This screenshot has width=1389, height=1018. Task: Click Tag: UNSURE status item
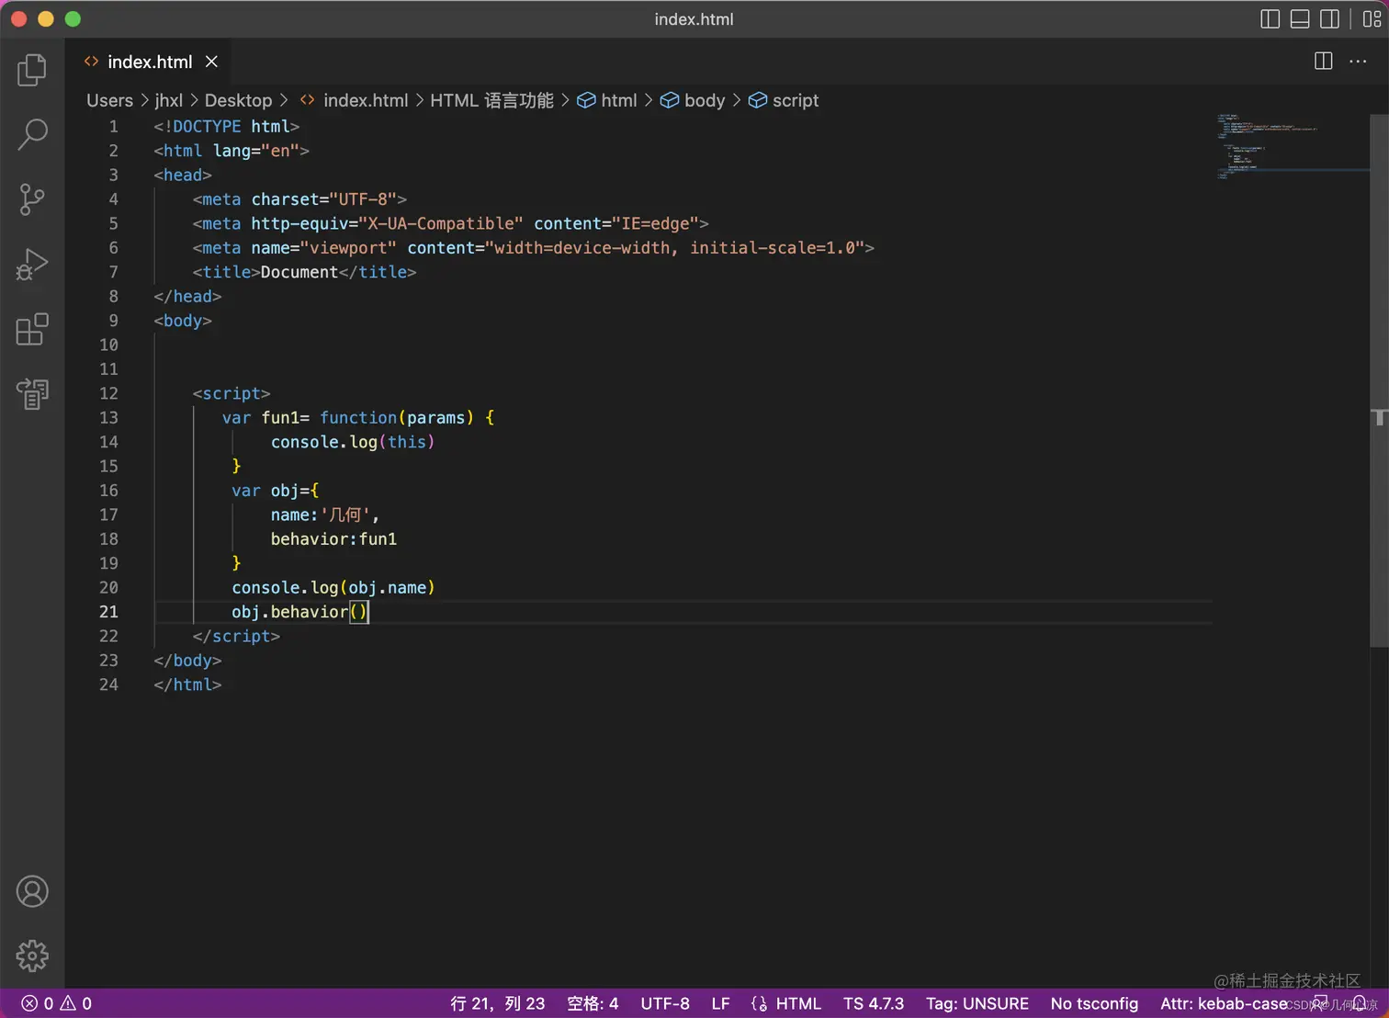(x=977, y=1003)
